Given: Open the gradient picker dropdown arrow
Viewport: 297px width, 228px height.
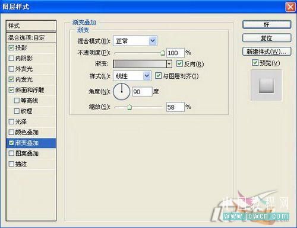Looking at the screenshot, I should [x=169, y=64].
